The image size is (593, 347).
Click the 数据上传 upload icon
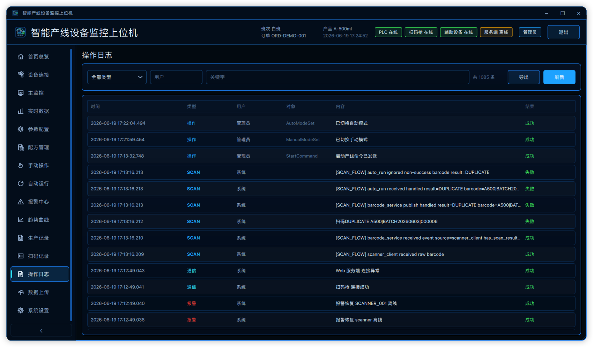click(x=21, y=292)
